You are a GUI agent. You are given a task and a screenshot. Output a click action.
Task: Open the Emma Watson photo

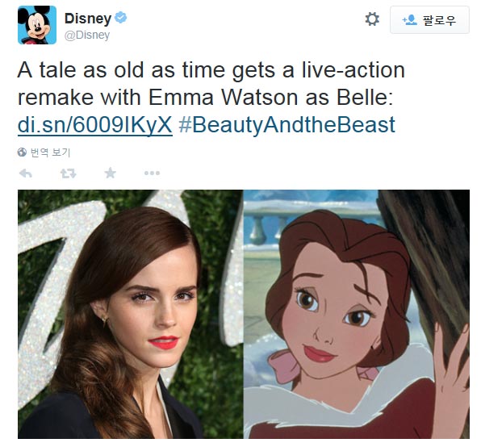click(131, 314)
